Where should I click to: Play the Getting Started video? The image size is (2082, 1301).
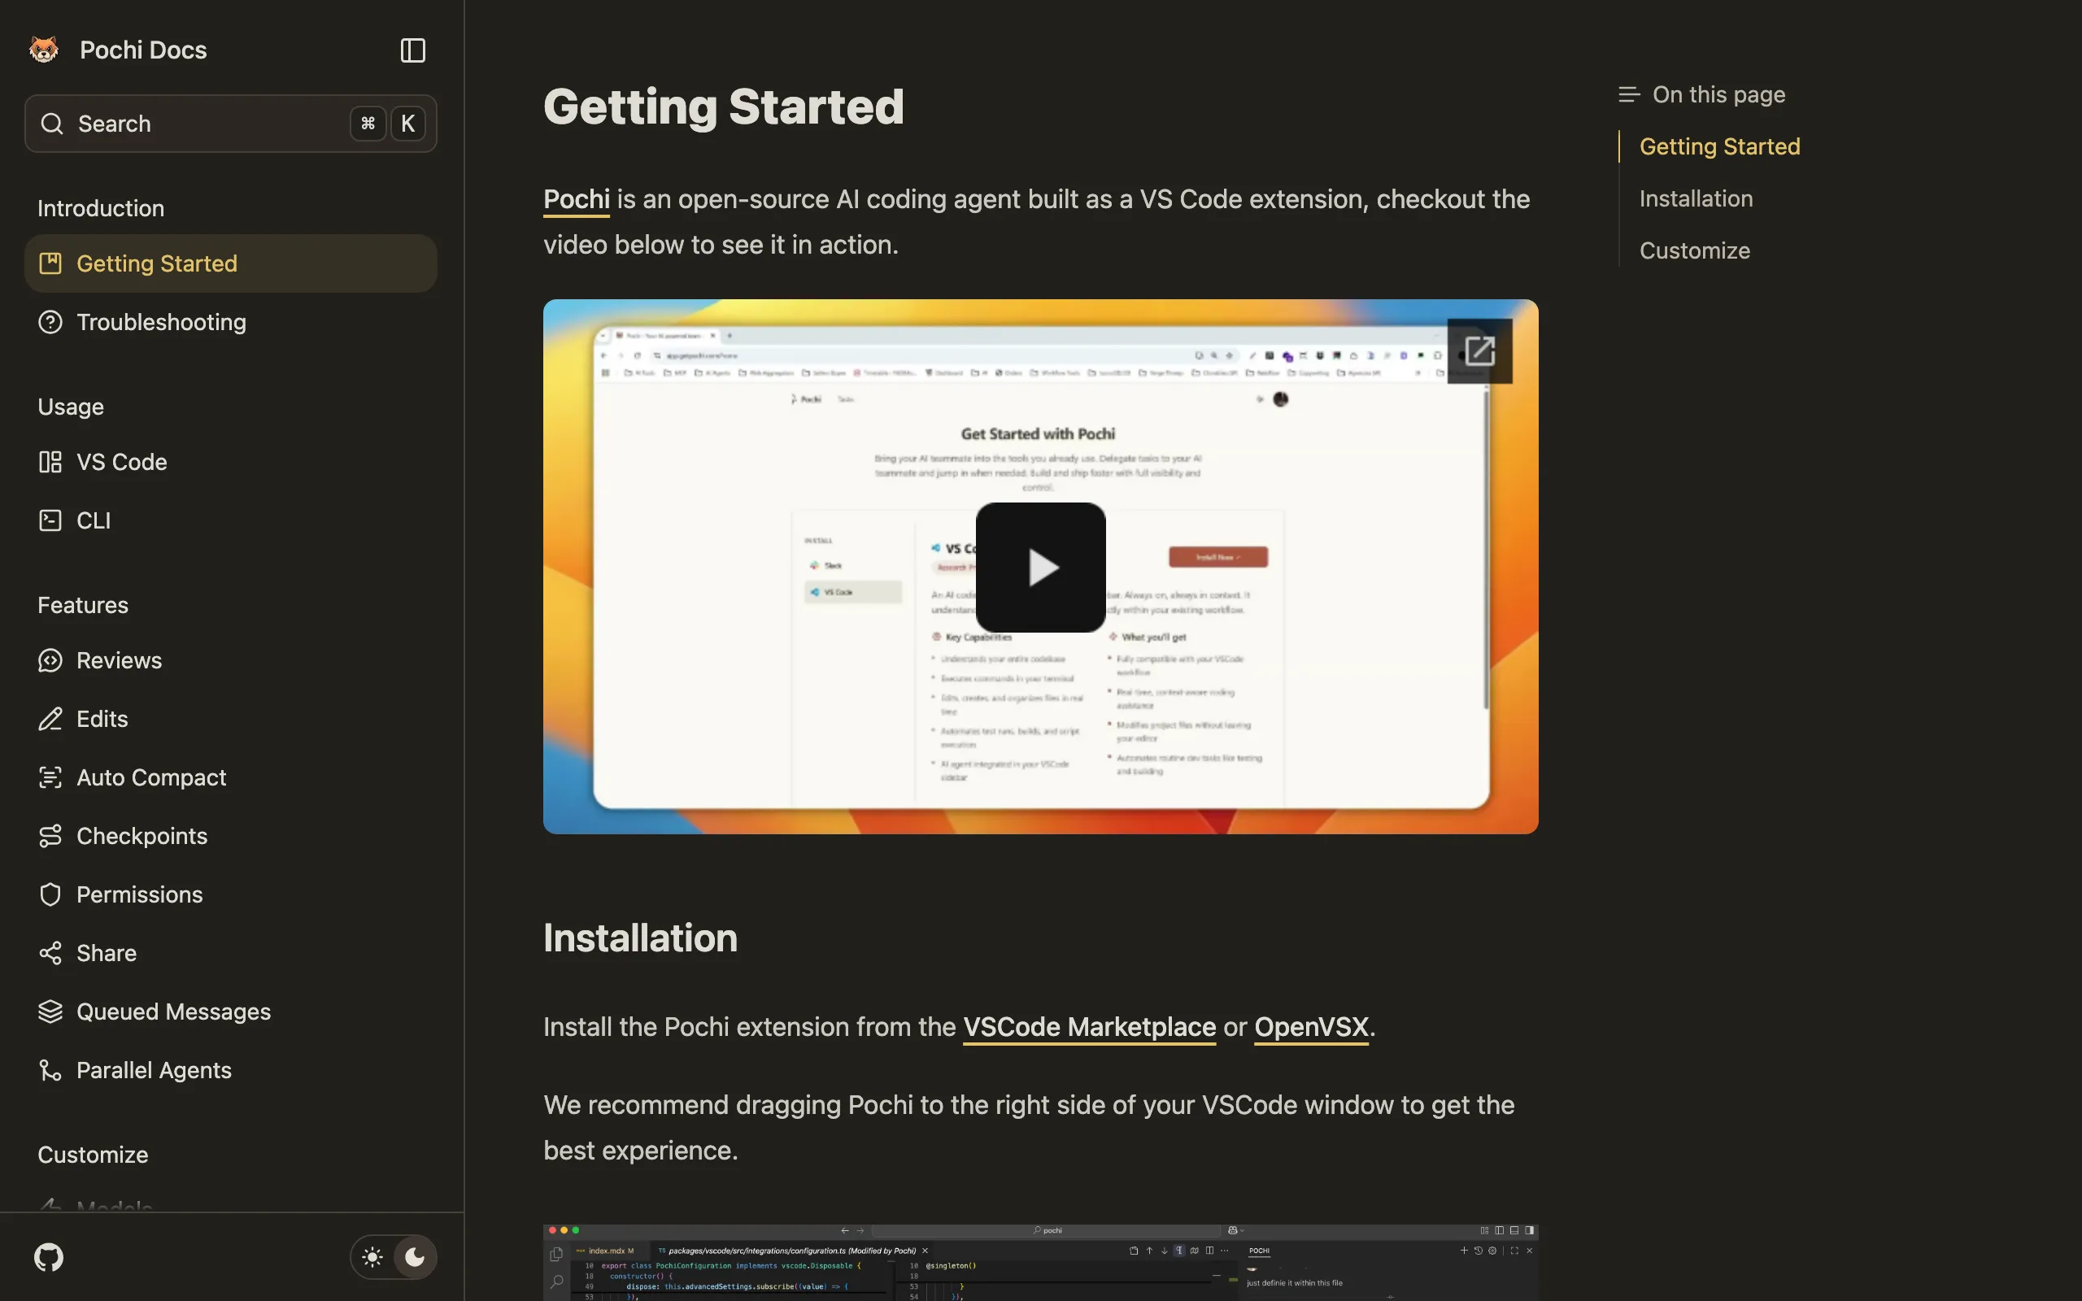click(1041, 567)
